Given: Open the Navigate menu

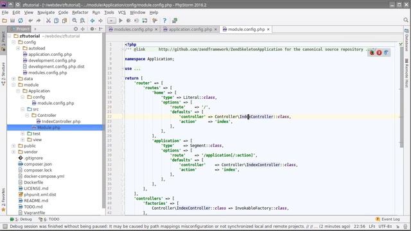Looking at the screenshot, I should 46,12.
